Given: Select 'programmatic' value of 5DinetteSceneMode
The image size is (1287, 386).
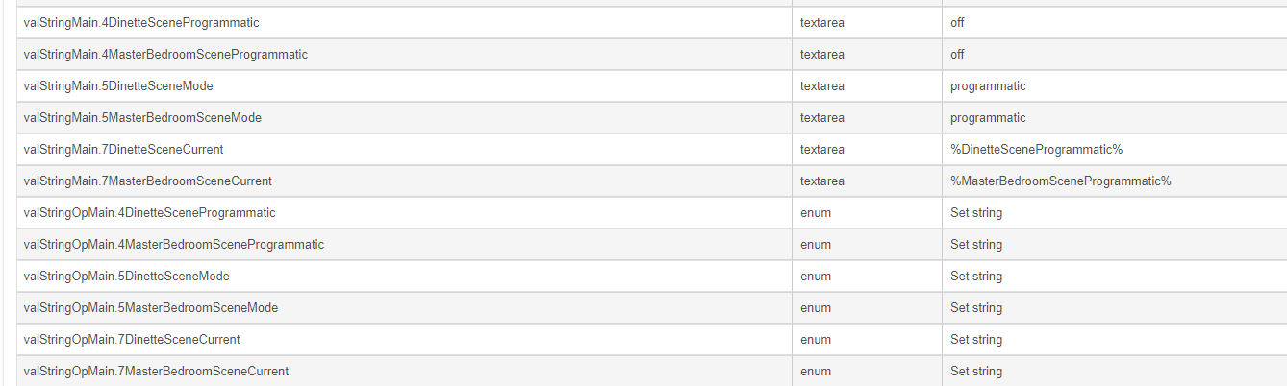Looking at the screenshot, I should 988,85.
